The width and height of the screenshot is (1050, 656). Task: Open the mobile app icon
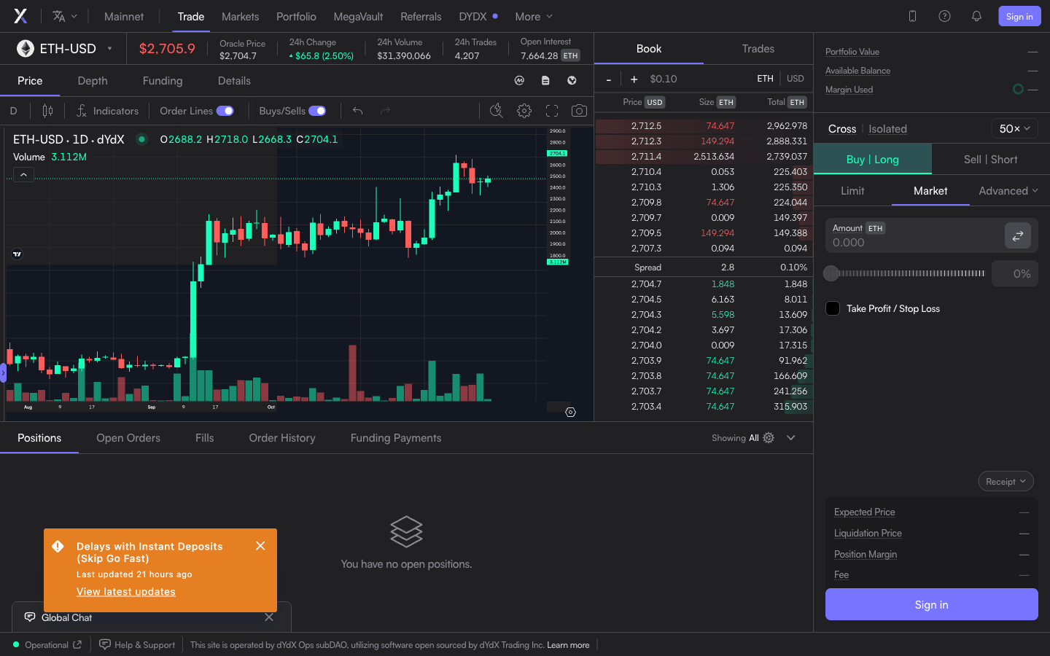(912, 16)
